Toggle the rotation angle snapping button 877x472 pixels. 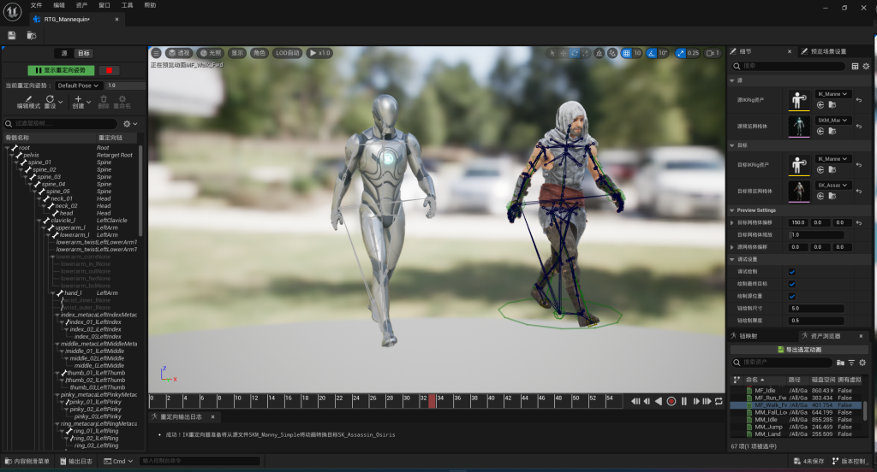click(652, 53)
